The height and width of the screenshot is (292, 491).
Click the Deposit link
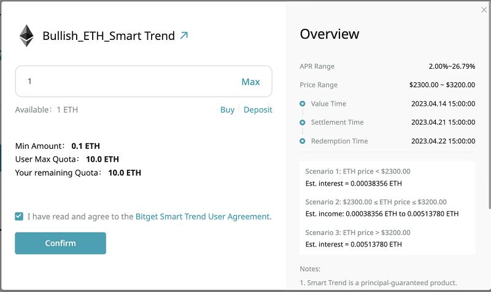point(258,110)
